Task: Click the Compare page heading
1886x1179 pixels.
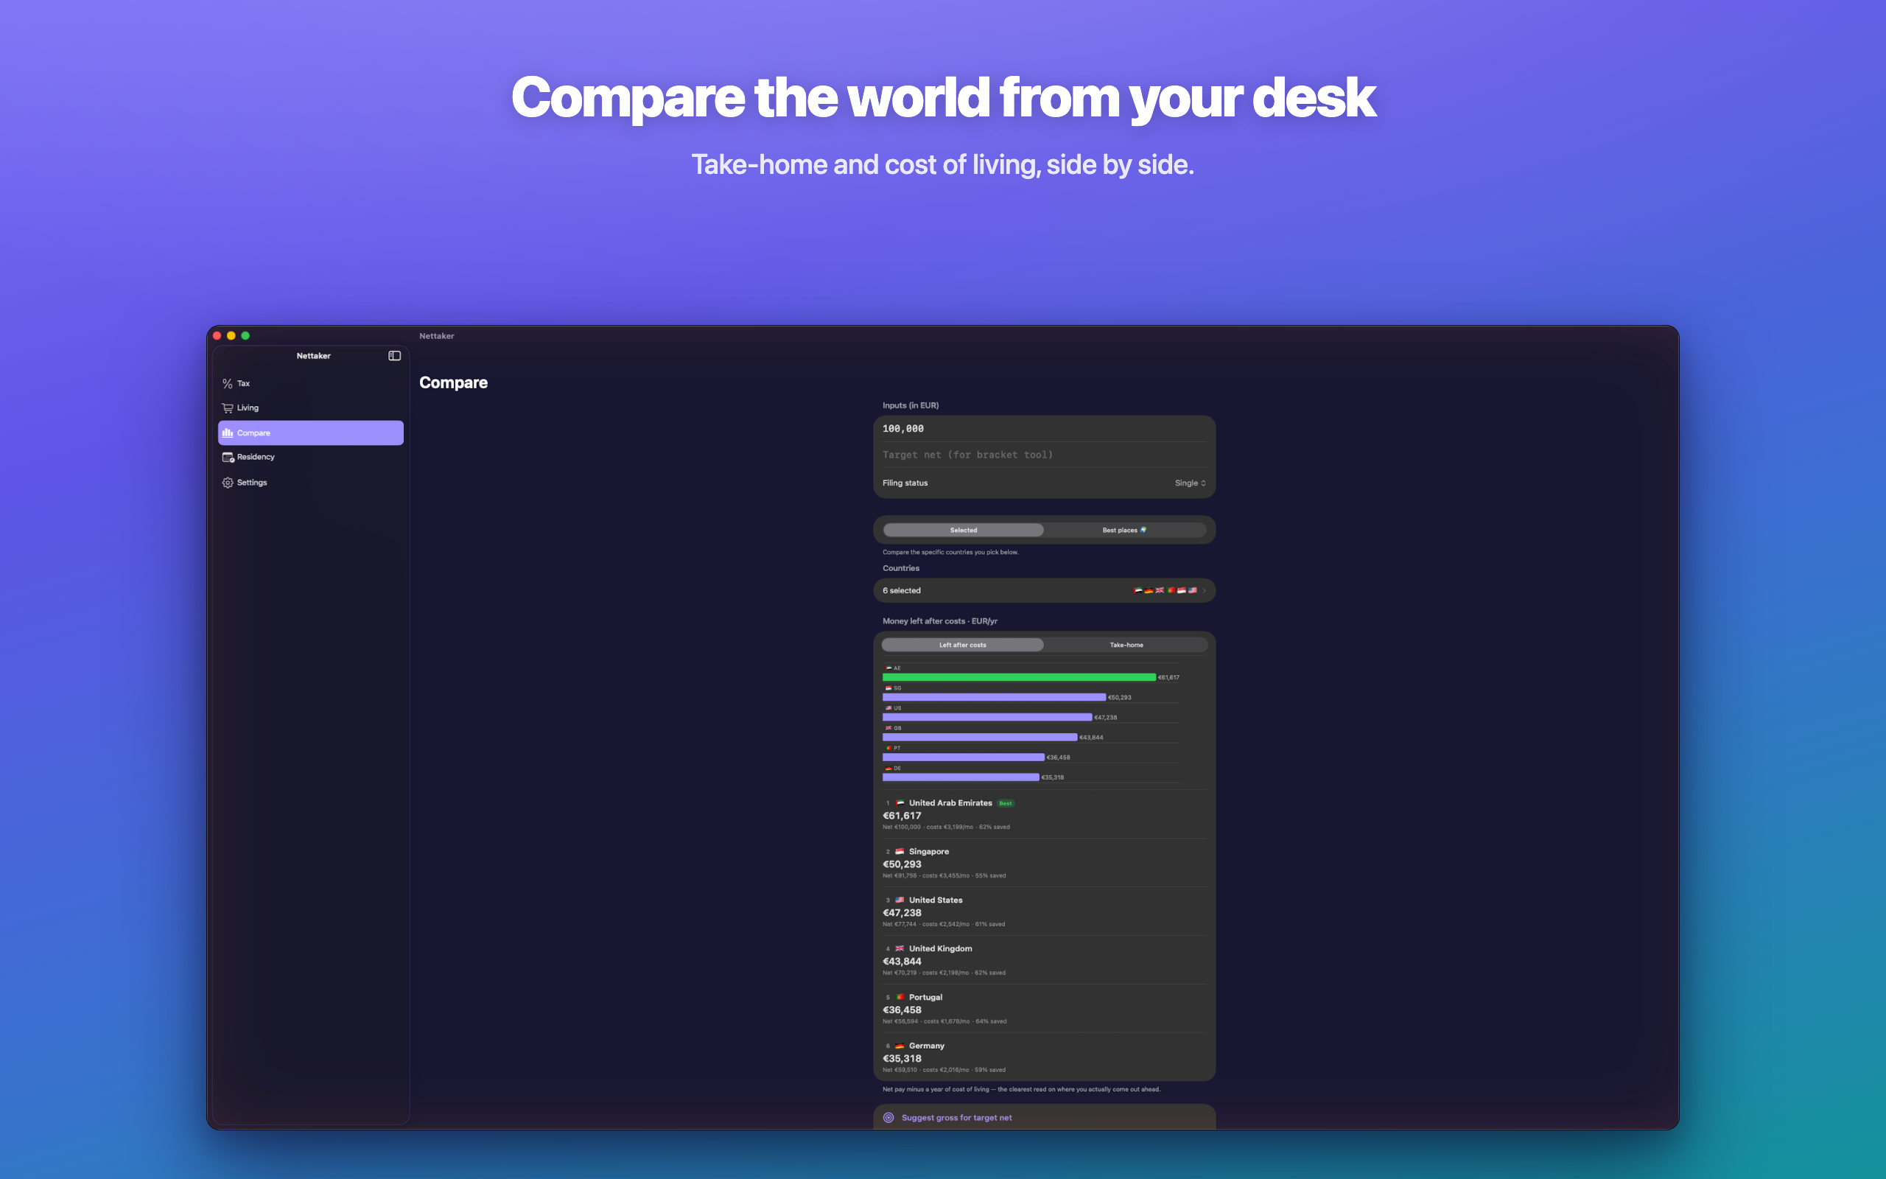Action: (454, 383)
